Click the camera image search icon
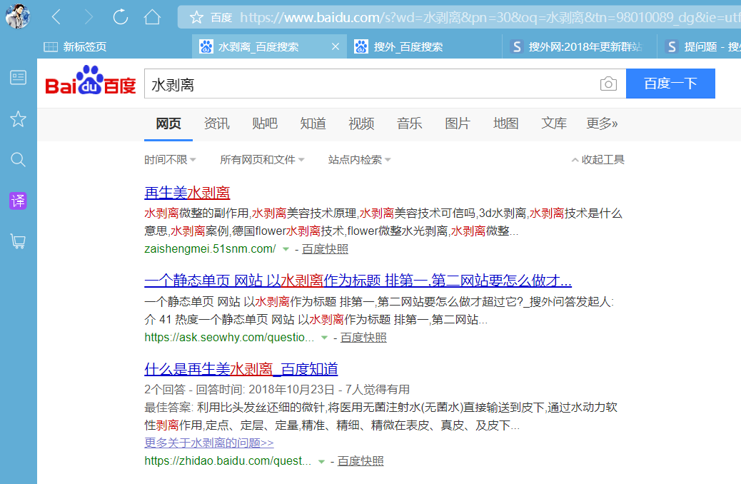The image size is (741, 484). click(x=608, y=84)
